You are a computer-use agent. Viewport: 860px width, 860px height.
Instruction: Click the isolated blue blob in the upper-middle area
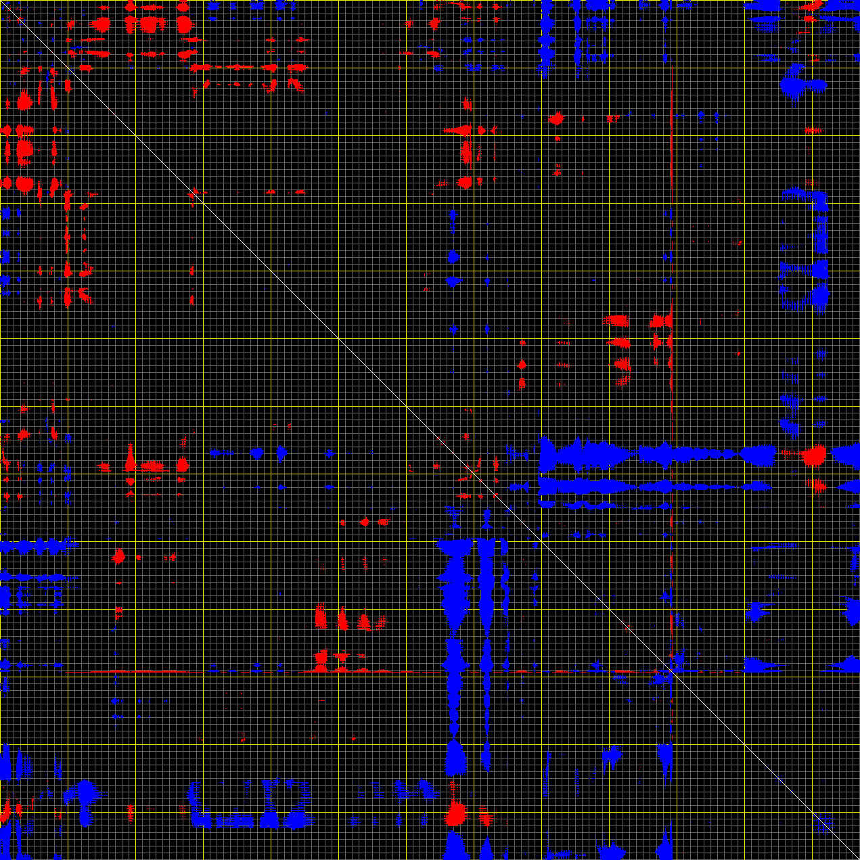453,256
